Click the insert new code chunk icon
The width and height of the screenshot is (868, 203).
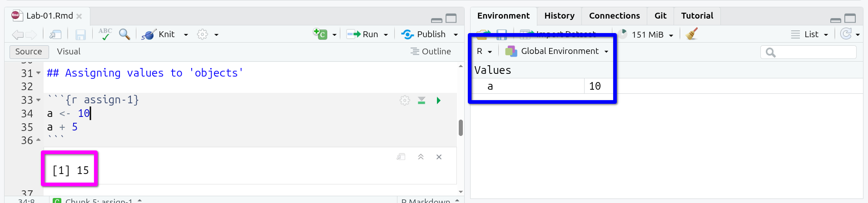[x=320, y=34]
